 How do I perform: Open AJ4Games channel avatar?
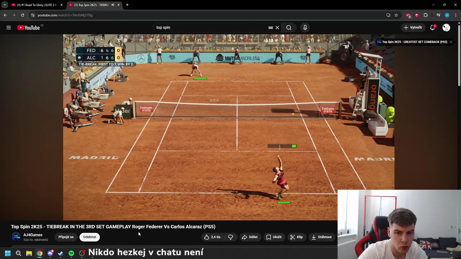[16, 237]
